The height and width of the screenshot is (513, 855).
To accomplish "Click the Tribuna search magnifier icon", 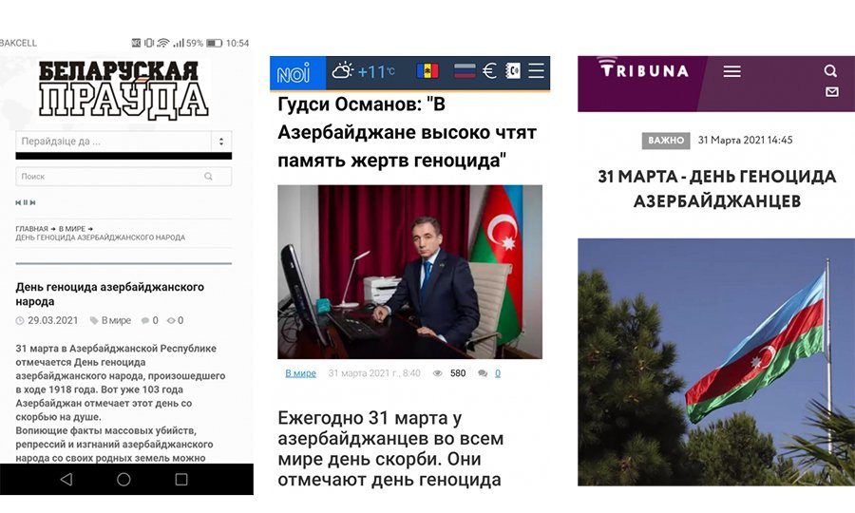I will (x=830, y=70).
